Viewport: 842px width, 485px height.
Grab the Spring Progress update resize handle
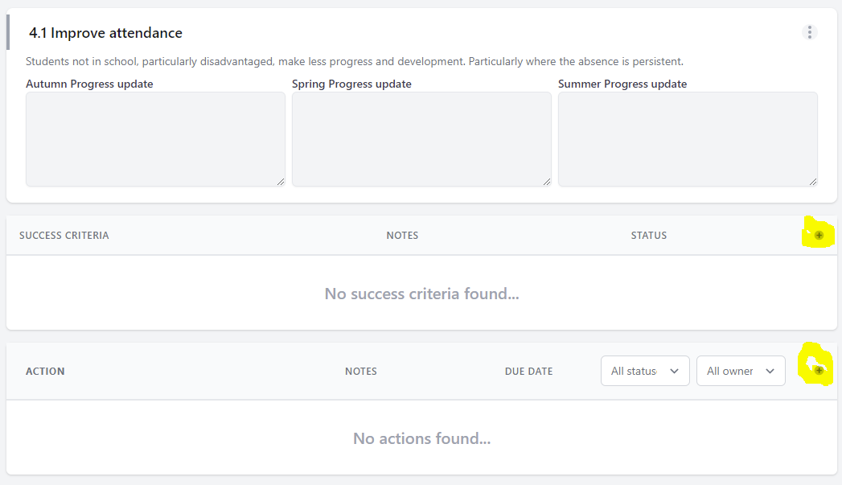(547, 182)
